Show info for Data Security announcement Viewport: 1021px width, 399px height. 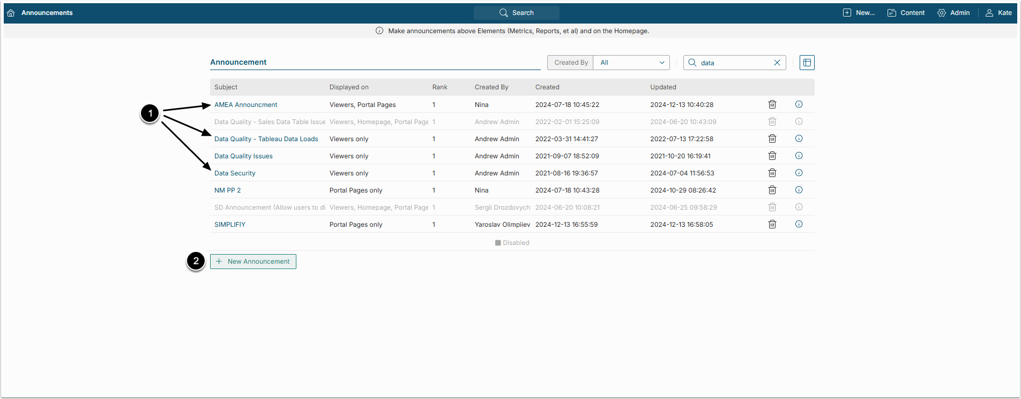(799, 173)
